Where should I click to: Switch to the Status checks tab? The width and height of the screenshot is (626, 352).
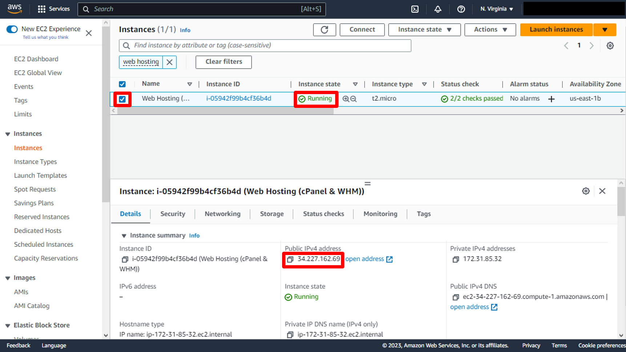(x=324, y=214)
